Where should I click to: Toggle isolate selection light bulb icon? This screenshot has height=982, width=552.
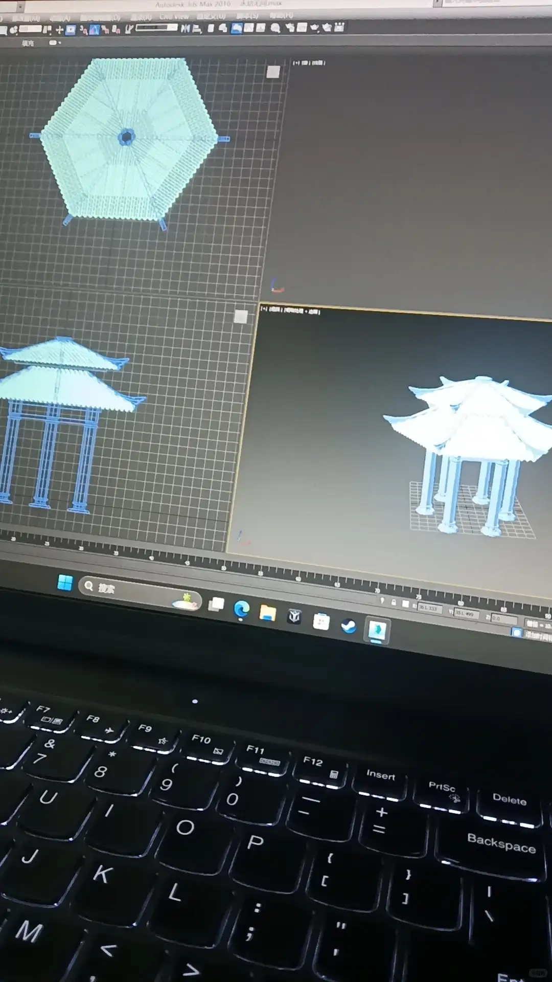tap(382, 600)
